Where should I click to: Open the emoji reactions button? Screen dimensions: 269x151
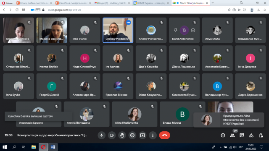coord(132,135)
